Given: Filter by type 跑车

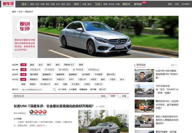Looking at the screenshot, I should click(103, 79).
